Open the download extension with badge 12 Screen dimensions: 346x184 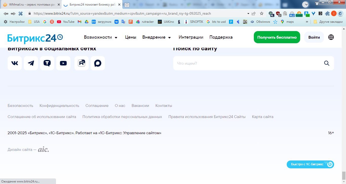(306, 14)
